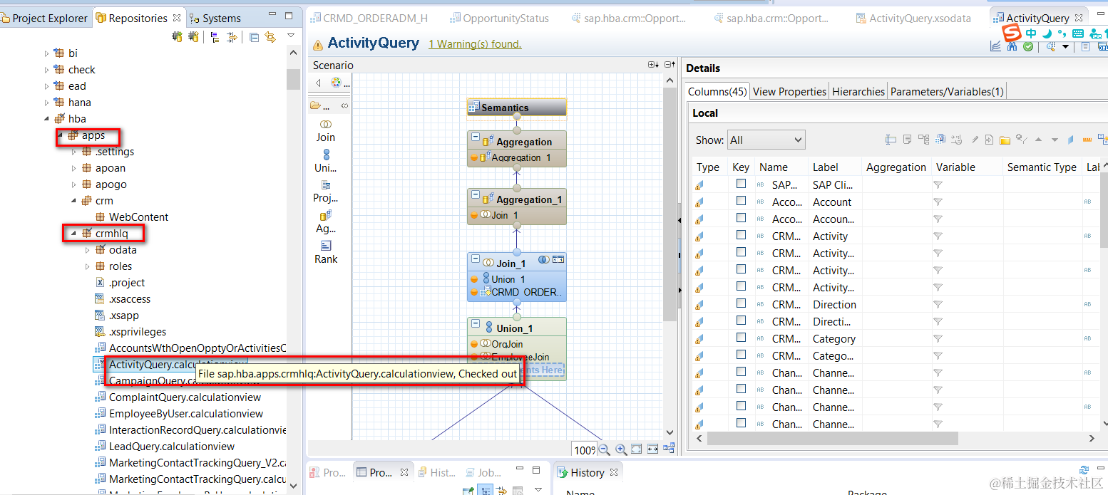This screenshot has width=1108, height=495.
Task: Expand the odata folder
Action: [x=88, y=250]
